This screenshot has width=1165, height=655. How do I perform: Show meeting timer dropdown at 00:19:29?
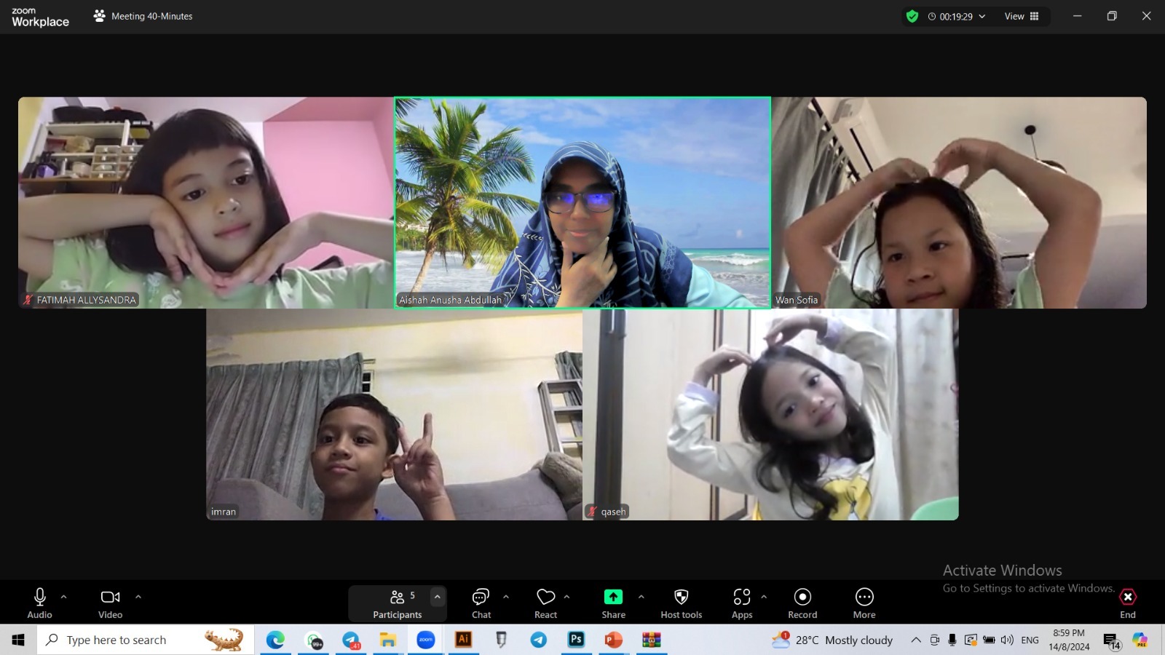(956, 16)
